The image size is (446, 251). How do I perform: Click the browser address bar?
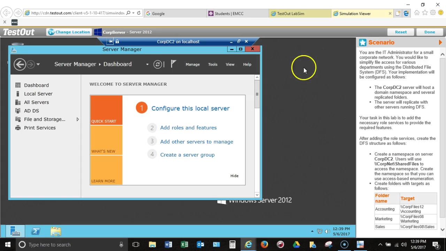point(77,13)
